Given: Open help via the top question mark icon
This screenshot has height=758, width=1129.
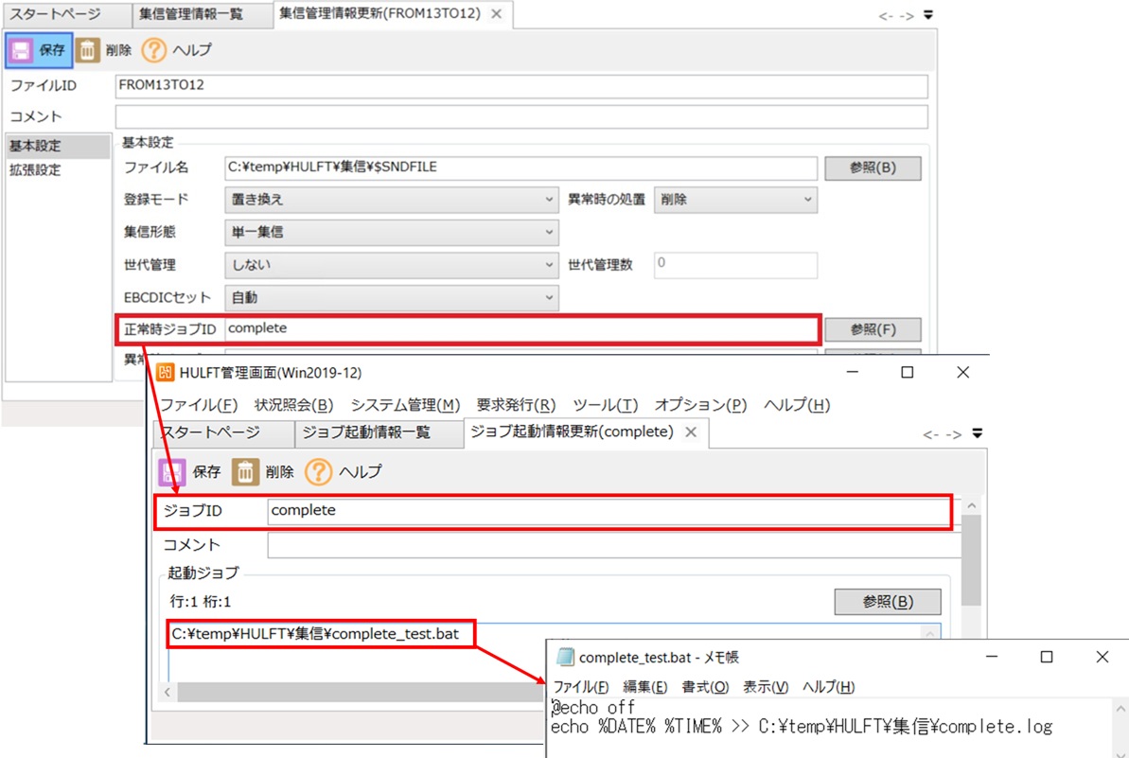Looking at the screenshot, I should tap(153, 50).
